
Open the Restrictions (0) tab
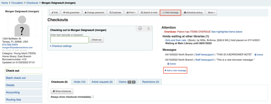(150, 82)
